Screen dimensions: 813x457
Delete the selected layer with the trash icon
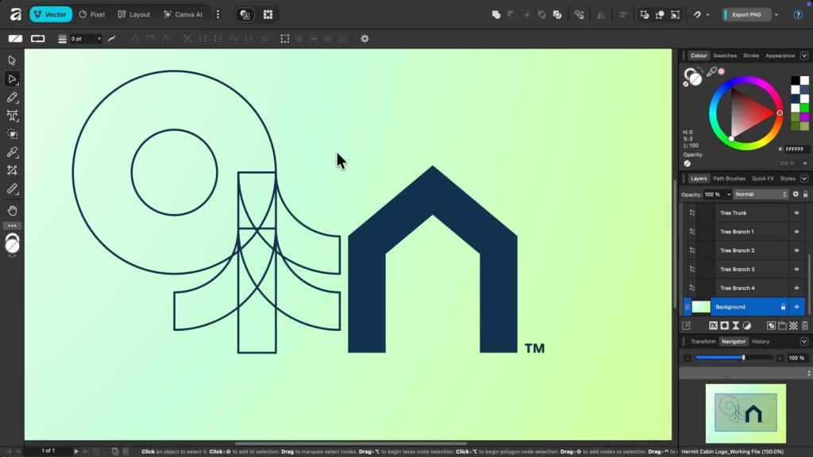coord(803,325)
